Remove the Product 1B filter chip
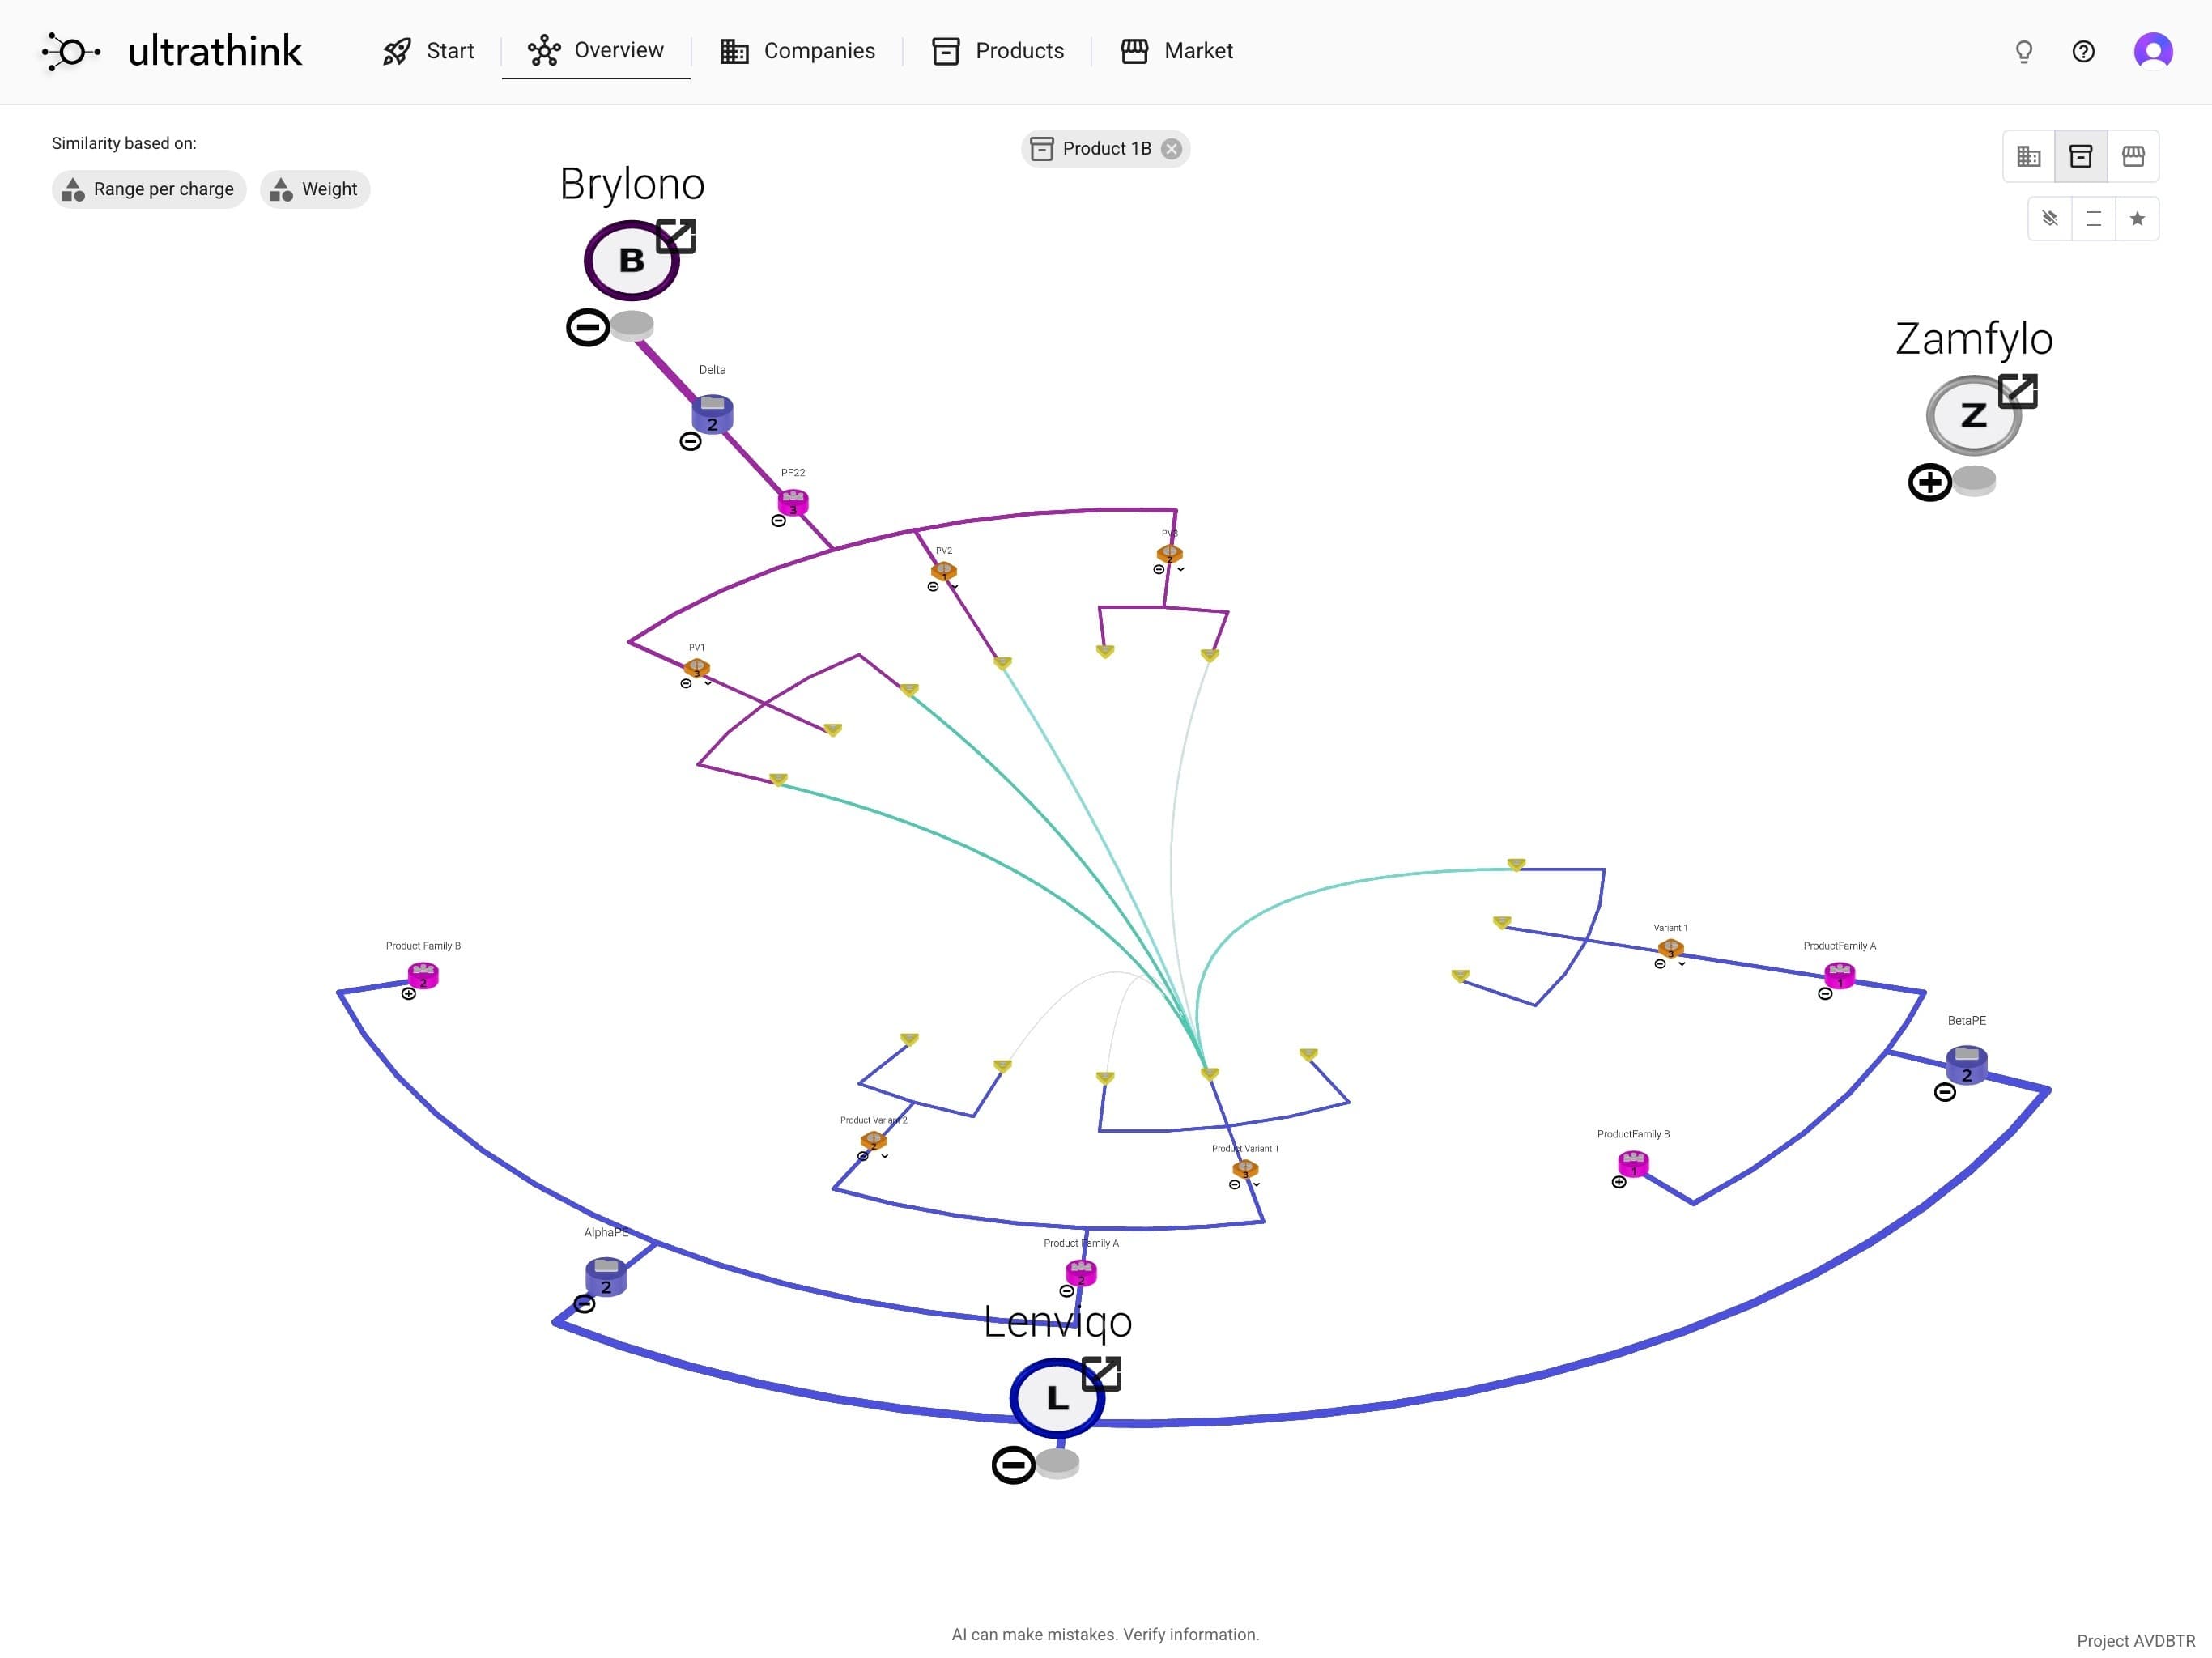 1172,148
